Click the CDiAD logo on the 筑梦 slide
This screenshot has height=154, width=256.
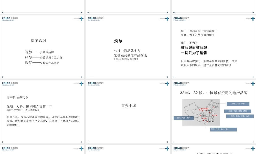(x=96, y=19)
